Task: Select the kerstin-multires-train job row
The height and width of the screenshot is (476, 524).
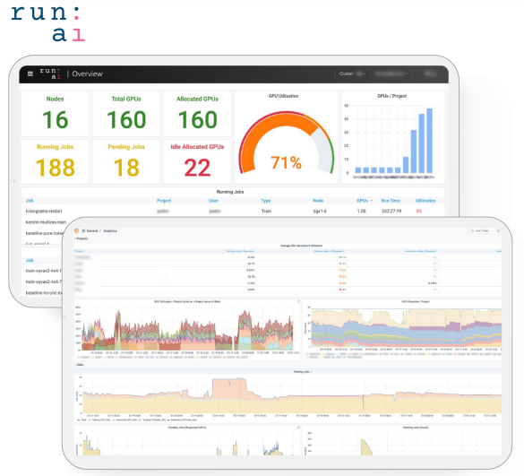Action: click(46, 222)
